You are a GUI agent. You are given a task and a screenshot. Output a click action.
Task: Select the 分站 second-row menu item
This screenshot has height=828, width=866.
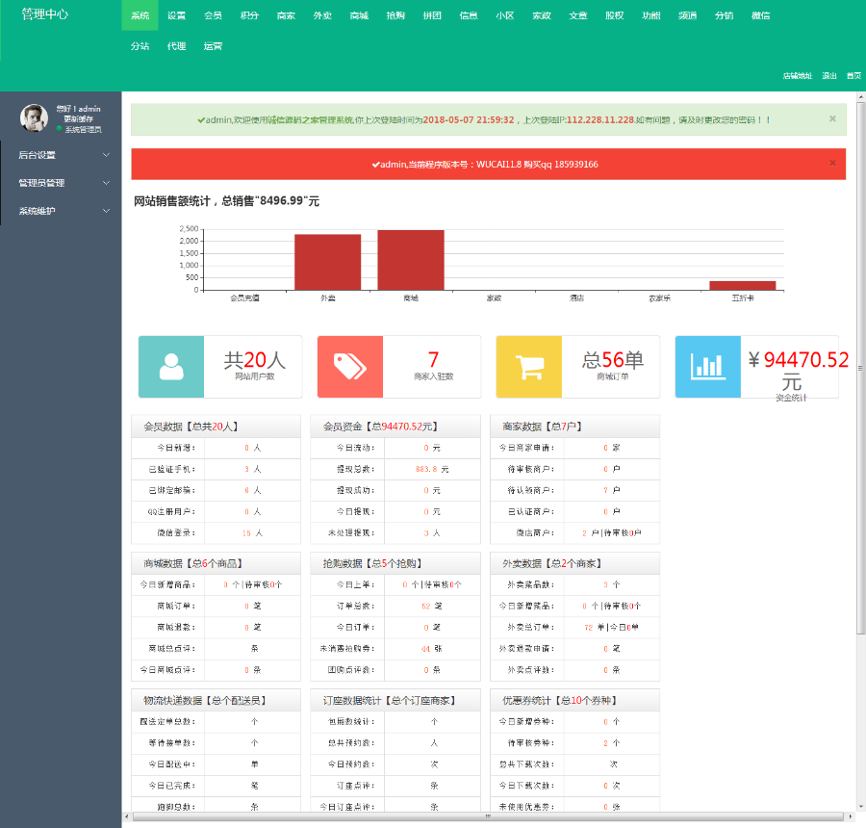tap(140, 46)
